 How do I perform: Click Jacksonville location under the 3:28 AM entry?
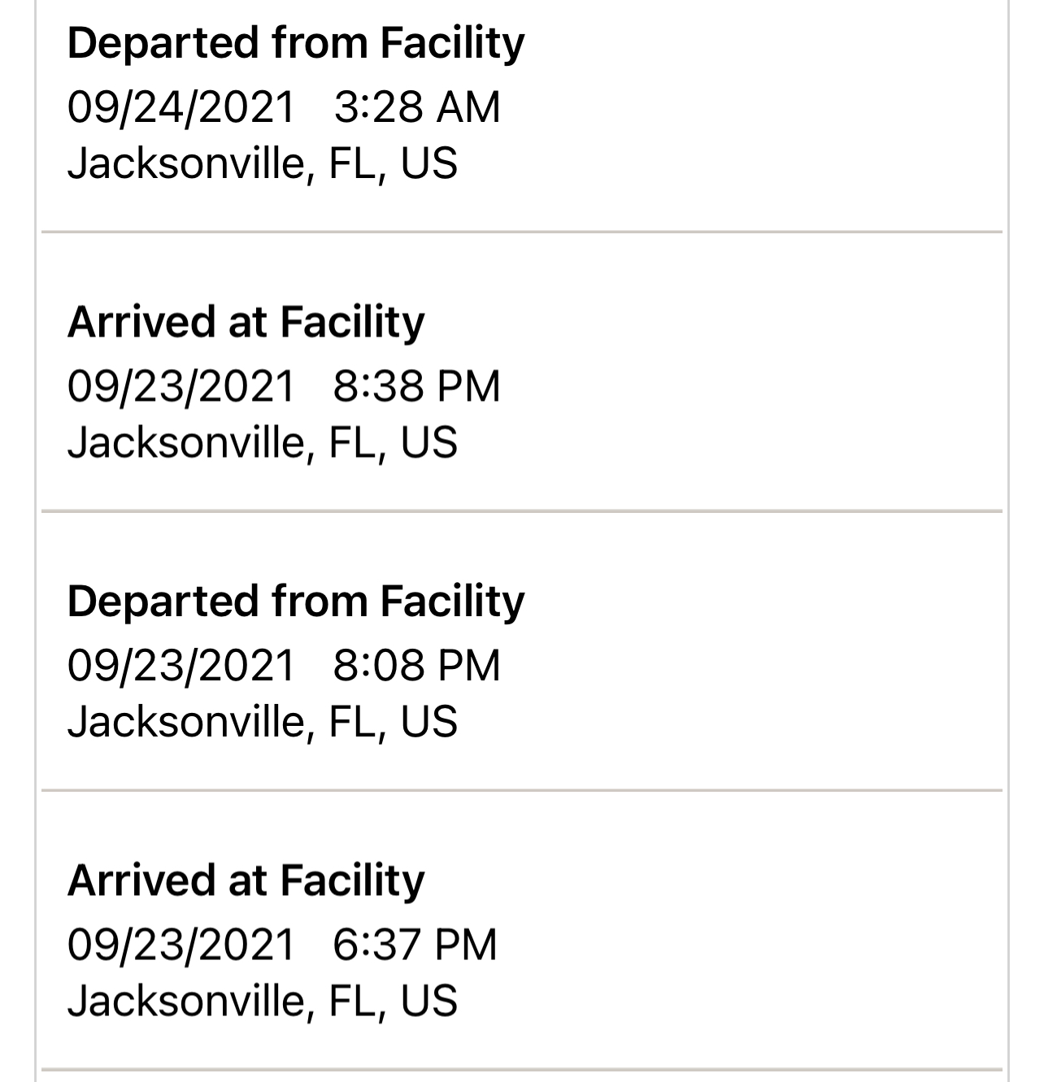[262, 163]
